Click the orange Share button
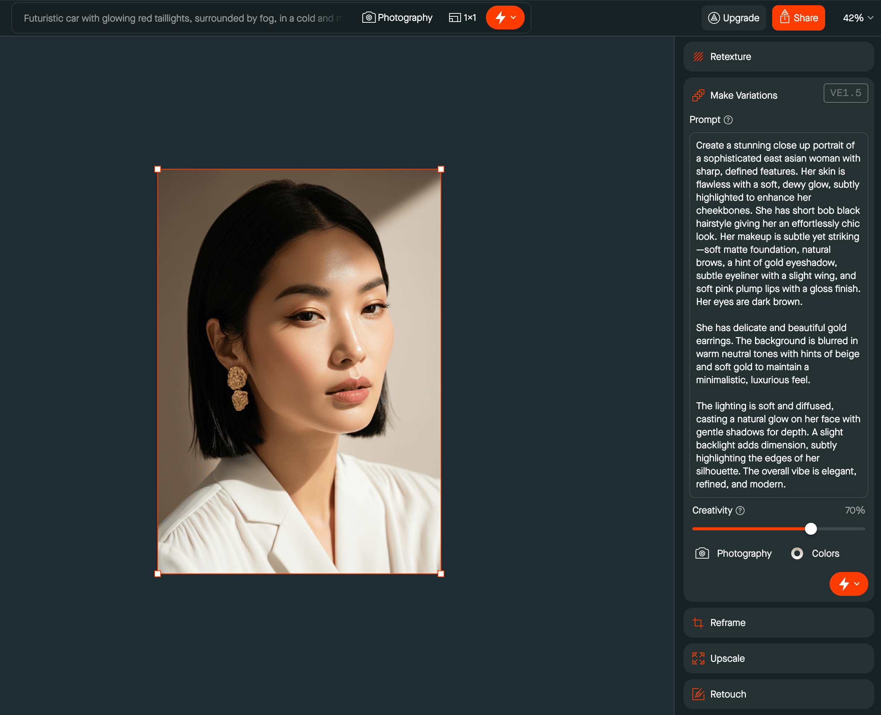 (x=798, y=18)
